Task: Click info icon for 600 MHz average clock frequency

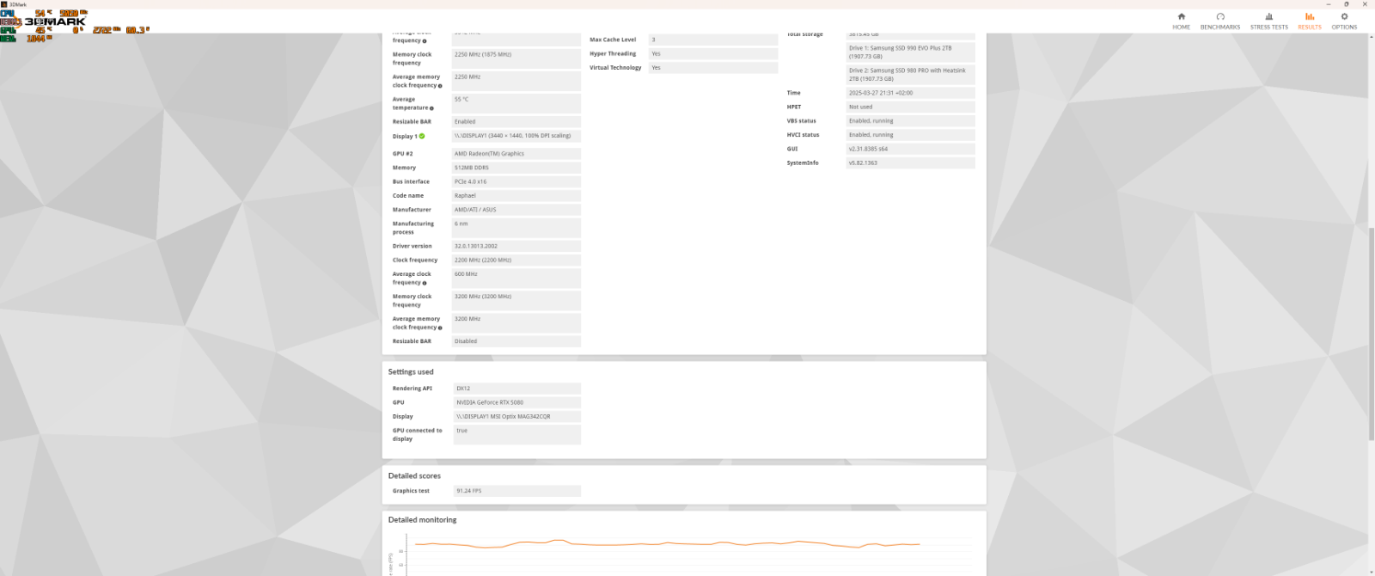Action: click(425, 283)
